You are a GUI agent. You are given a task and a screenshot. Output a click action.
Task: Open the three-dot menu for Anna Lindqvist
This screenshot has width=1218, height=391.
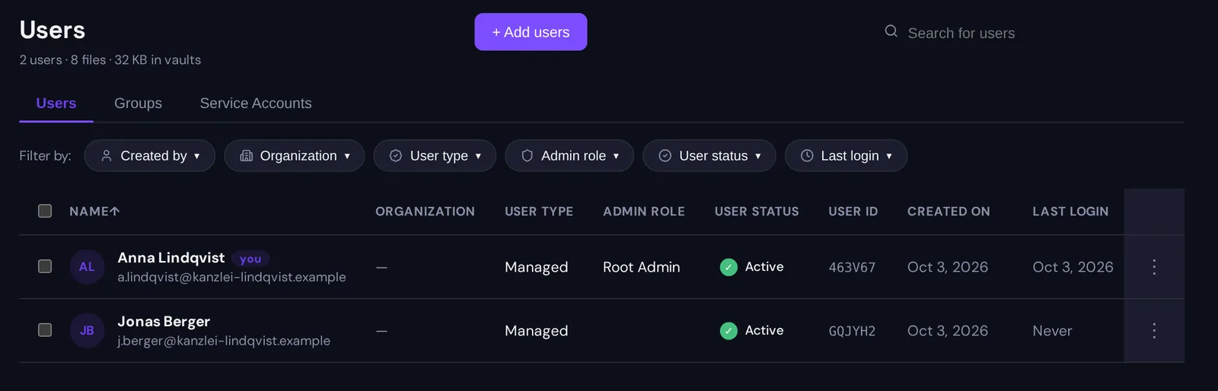tap(1154, 266)
